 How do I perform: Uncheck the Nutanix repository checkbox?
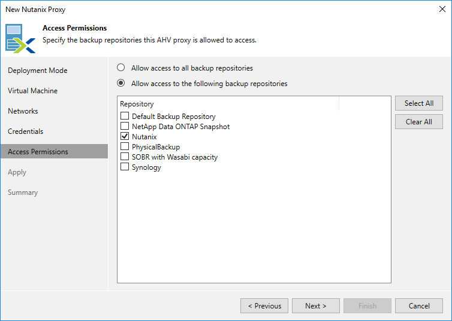click(125, 136)
